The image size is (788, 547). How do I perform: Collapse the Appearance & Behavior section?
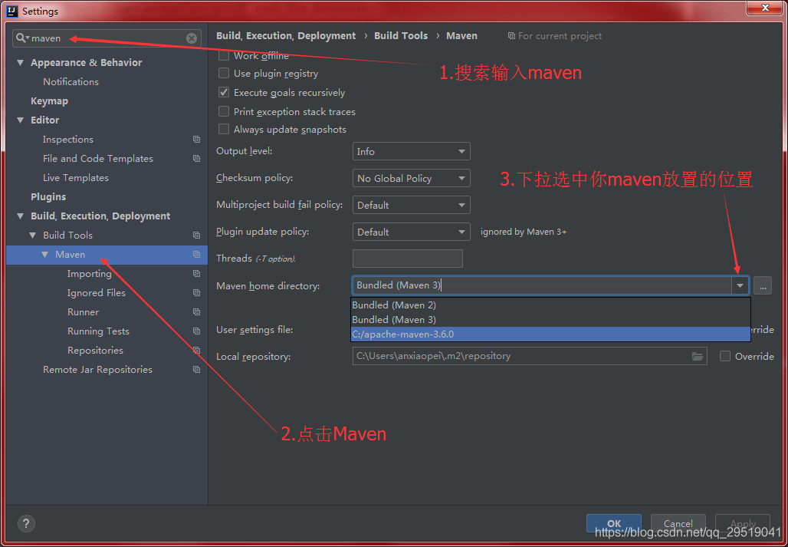(20, 63)
